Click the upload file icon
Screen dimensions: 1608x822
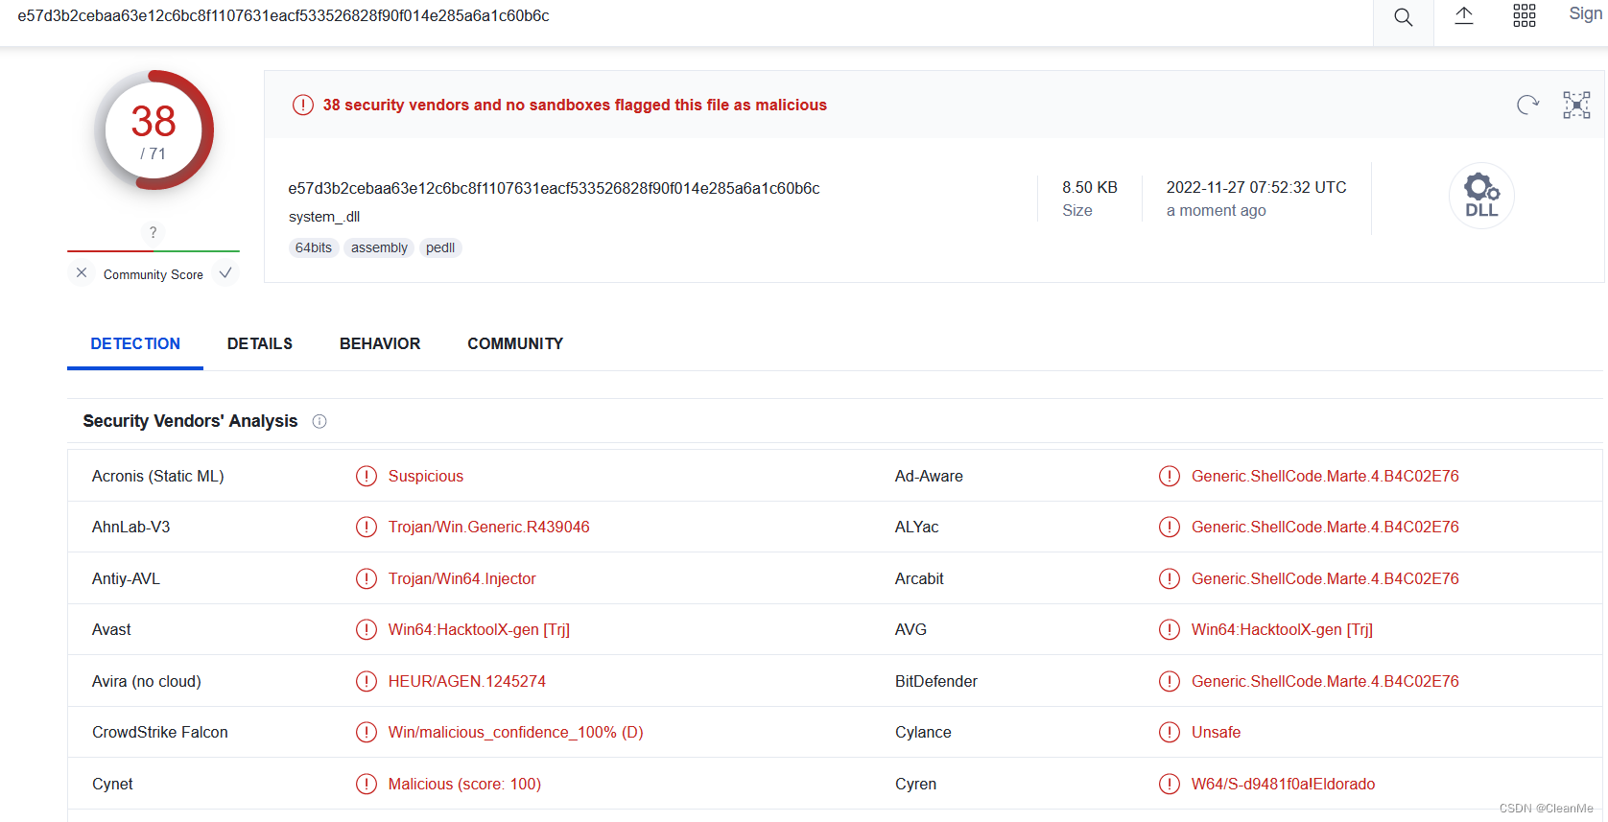tap(1464, 16)
